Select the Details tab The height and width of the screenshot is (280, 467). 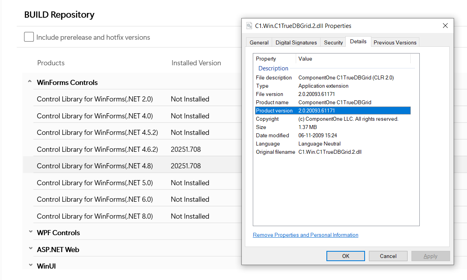point(358,42)
